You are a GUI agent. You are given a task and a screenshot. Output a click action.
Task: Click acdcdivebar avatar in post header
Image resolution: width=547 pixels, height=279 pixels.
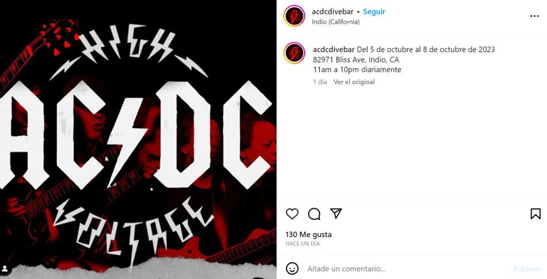(x=294, y=16)
